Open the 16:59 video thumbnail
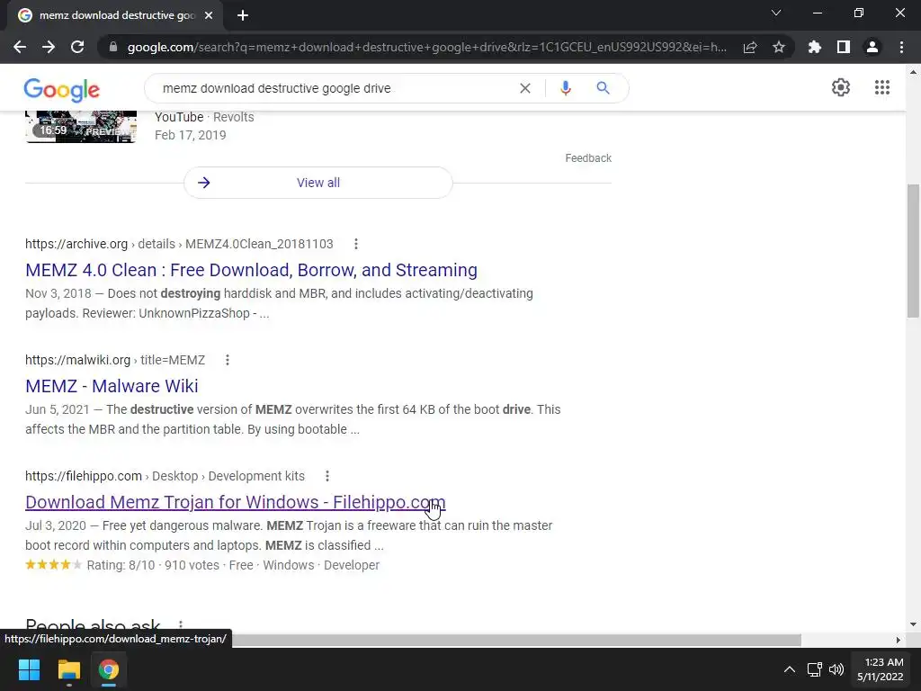 (x=81, y=126)
